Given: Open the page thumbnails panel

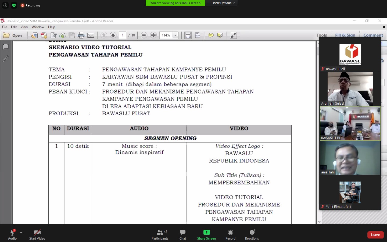Looking at the screenshot, I should (5, 46).
